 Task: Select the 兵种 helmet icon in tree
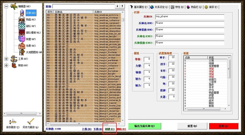[22, 13]
